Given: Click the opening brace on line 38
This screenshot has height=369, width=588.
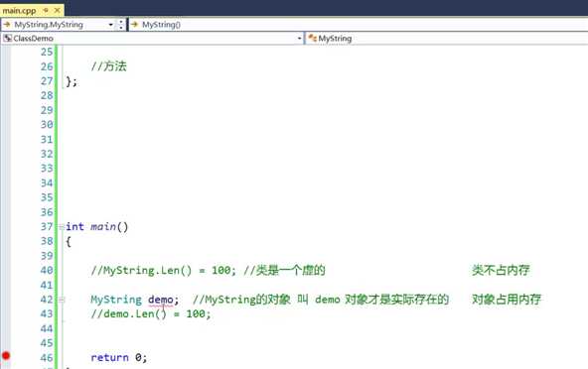Looking at the screenshot, I should coord(69,242).
